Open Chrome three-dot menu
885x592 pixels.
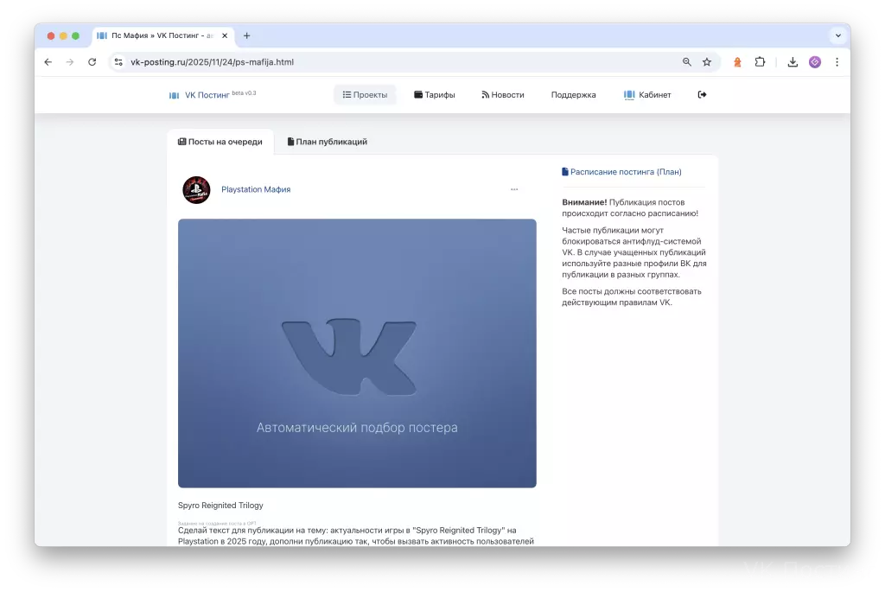coord(837,62)
